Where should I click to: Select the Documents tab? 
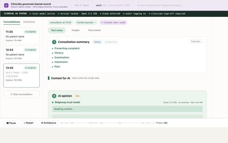click(x=95, y=30)
